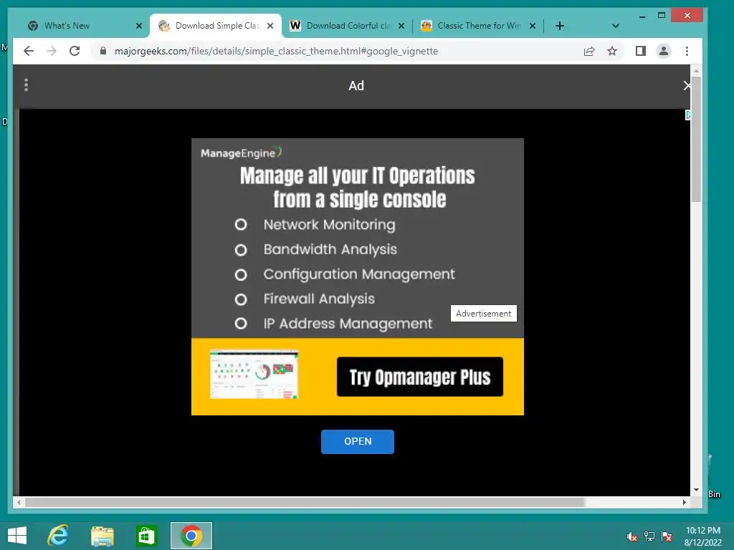Image resolution: width=734 pixels, height=550 pixels.
Task: Reload the current page
Action: (75, 51)
